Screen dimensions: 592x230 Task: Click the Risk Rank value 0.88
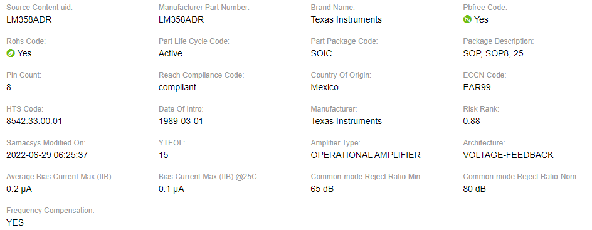coord(472,122)
